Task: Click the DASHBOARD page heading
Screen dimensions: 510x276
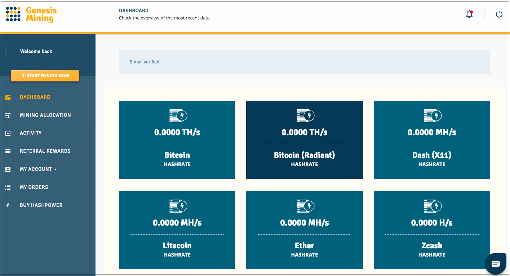Action: coord(134,11)
